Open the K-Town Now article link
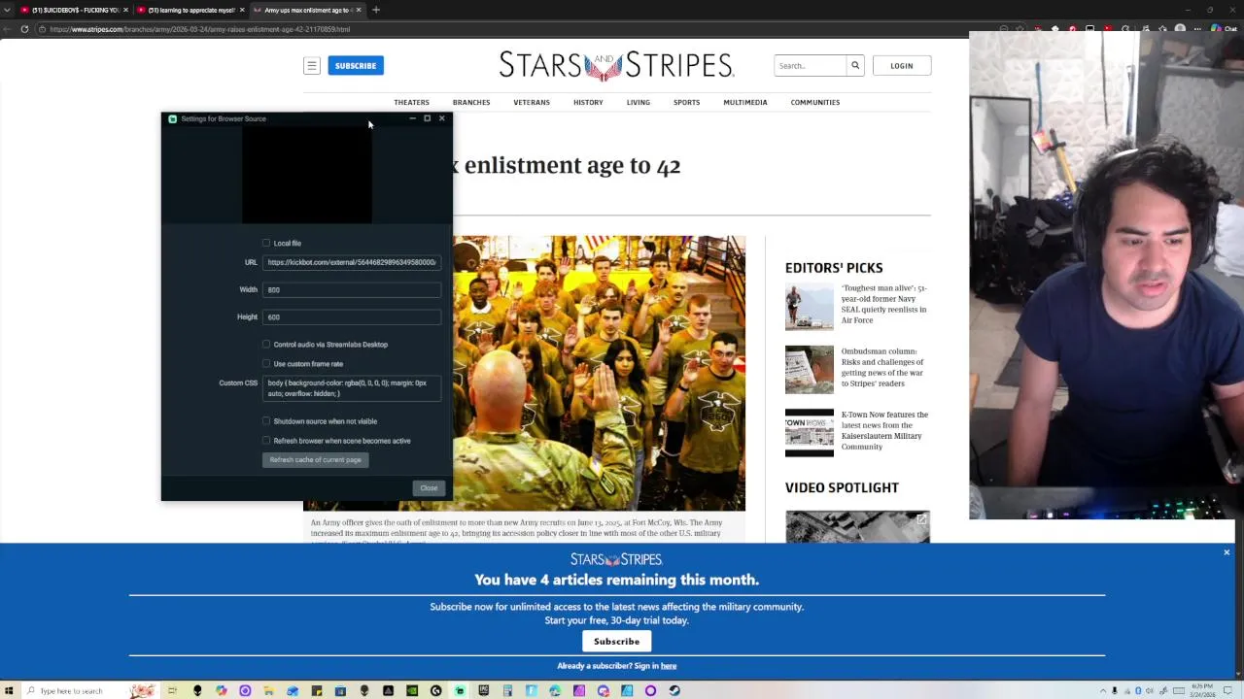1244x699 pixels. (x=884, y=430)
